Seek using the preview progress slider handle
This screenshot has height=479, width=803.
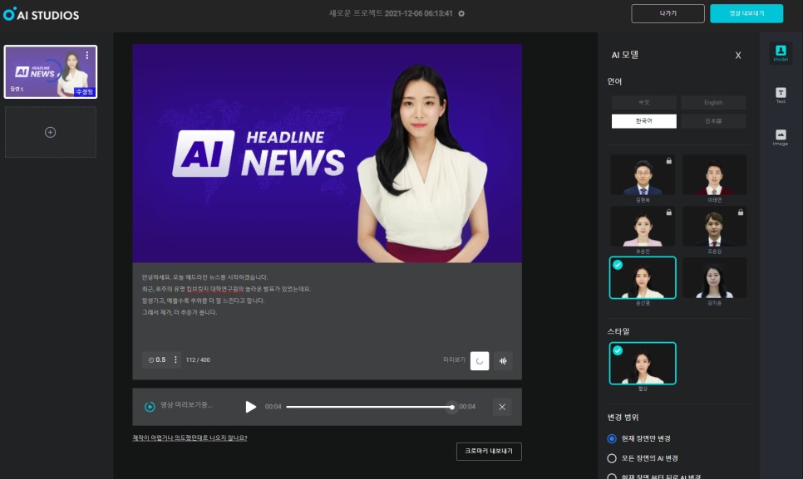click(451, 407)
